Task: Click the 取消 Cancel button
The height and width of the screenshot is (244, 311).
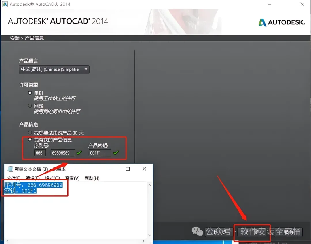Action: (x=288, y=232)
